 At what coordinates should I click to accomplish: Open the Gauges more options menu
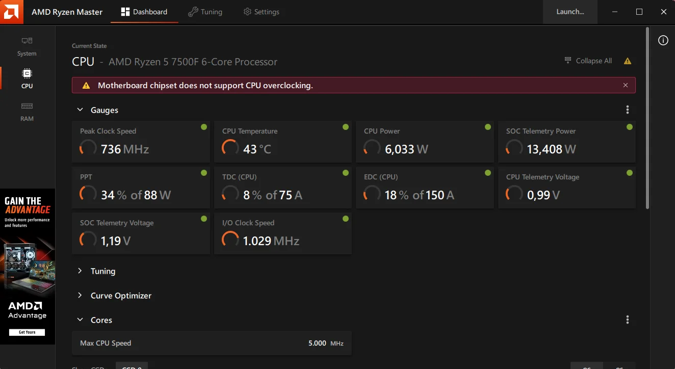(628, 110)
